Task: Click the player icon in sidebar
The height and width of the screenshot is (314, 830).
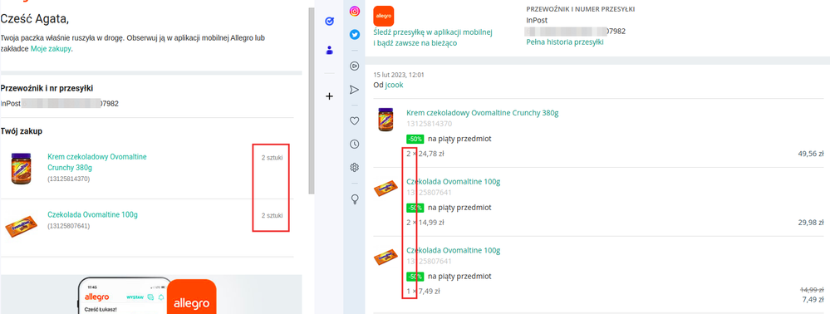Action: coord(355,66)
